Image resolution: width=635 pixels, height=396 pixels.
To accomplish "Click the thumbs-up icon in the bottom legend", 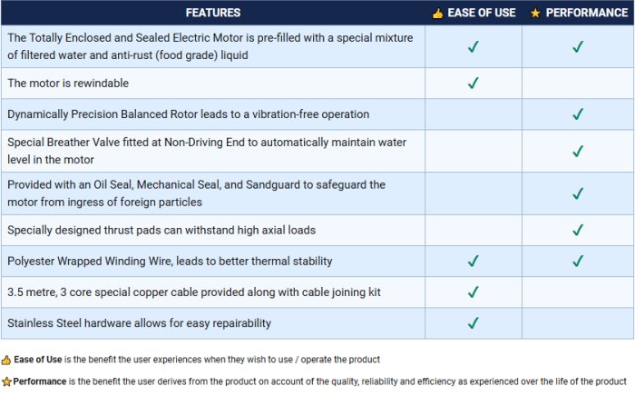I will point(6,360).
